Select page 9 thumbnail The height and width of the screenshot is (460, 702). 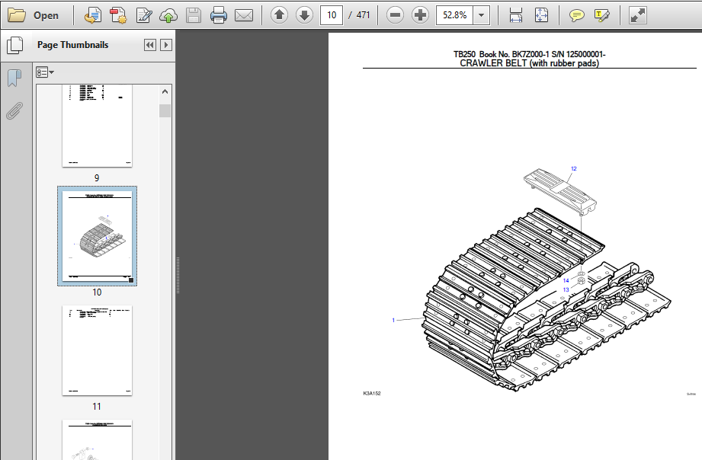pos(97,126)
